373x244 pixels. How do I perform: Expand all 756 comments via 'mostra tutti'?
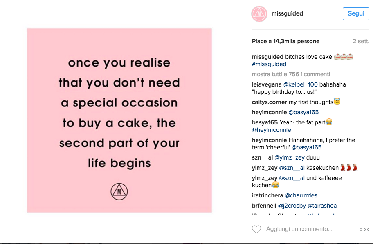[x=290, y=74]
